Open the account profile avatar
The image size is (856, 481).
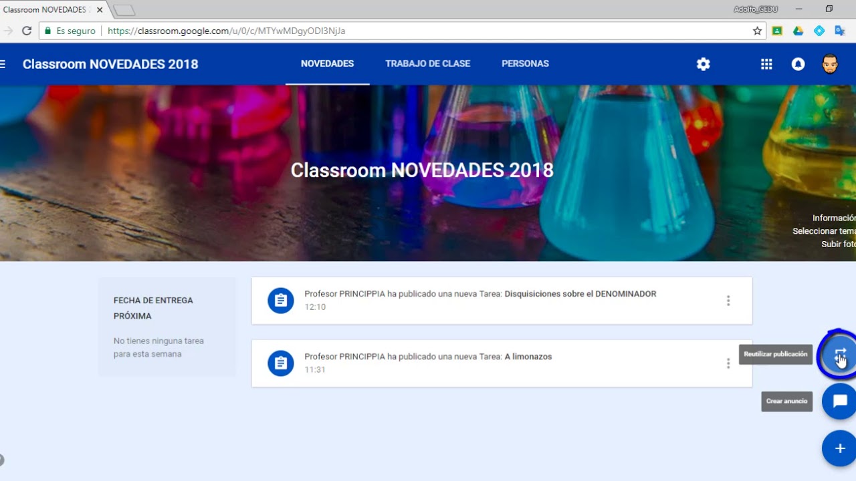(830, 64)
